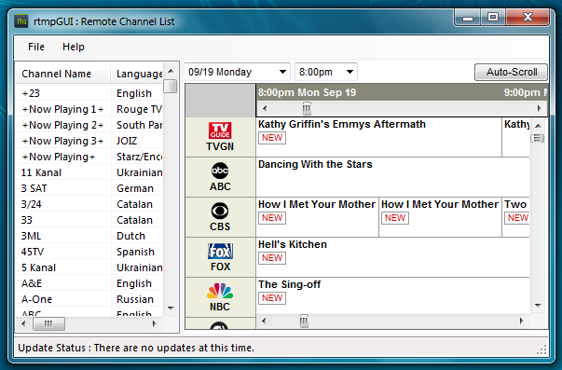This screenshot has width=562, height=370.
Task: Sort by Channel Name column header
Action: click(63, 74)
